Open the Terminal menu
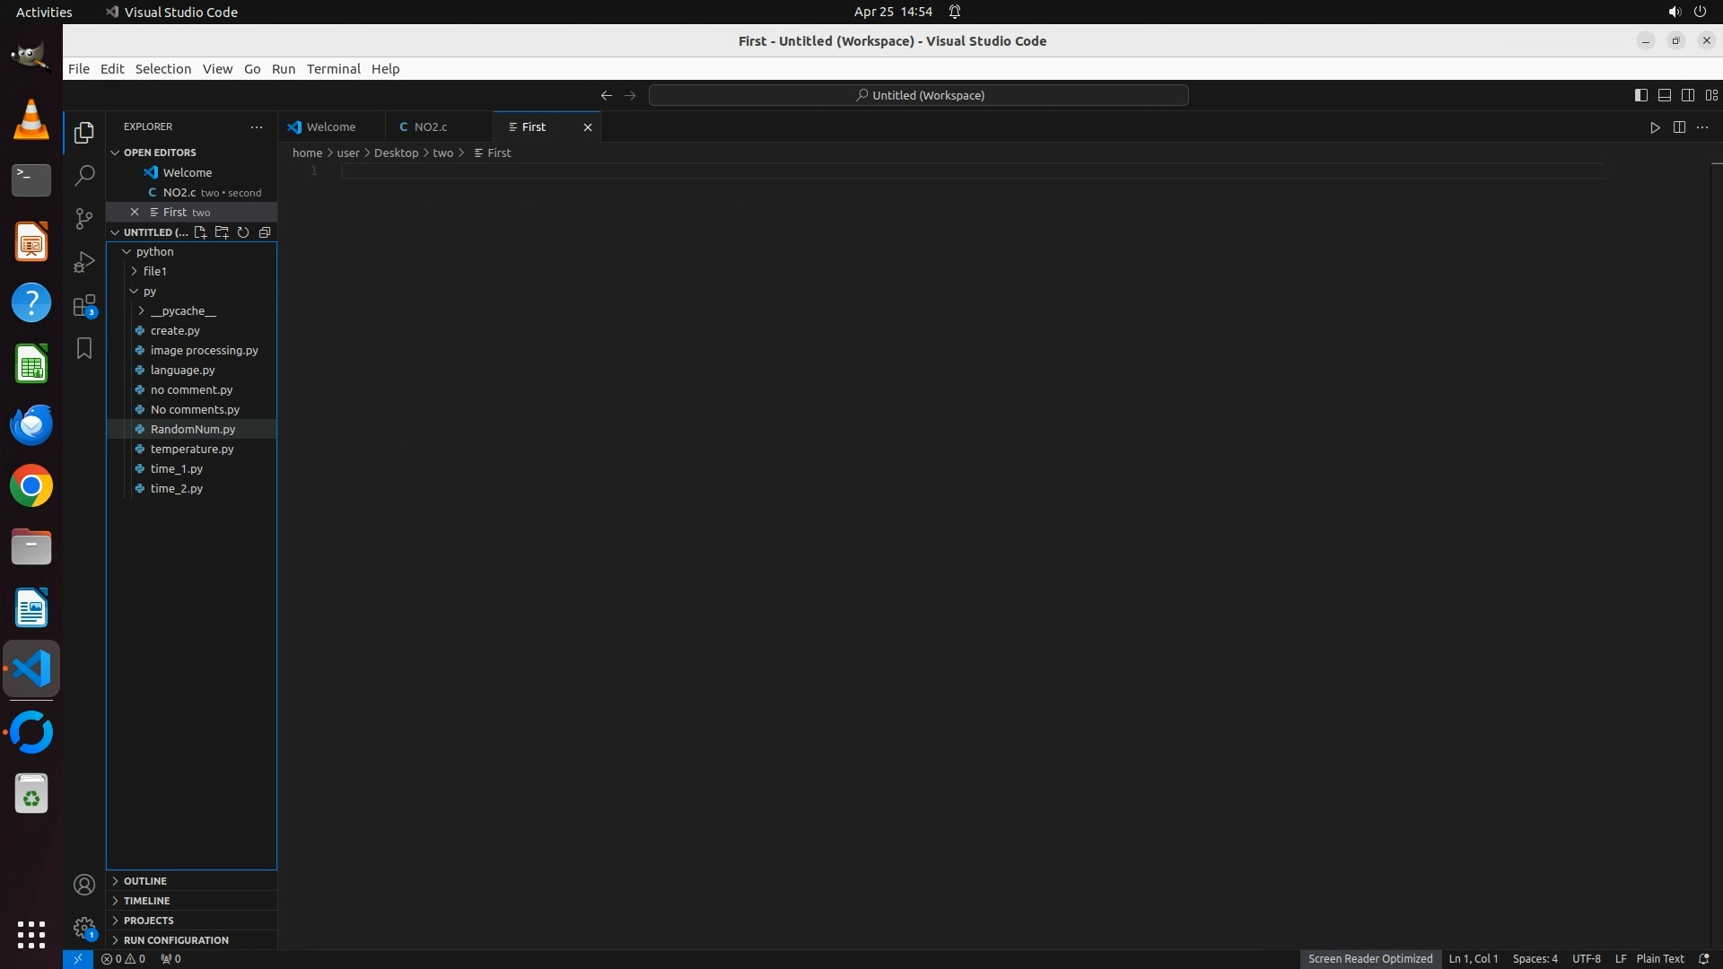This screenshot has width=1723, height=969. coord(333,69)
